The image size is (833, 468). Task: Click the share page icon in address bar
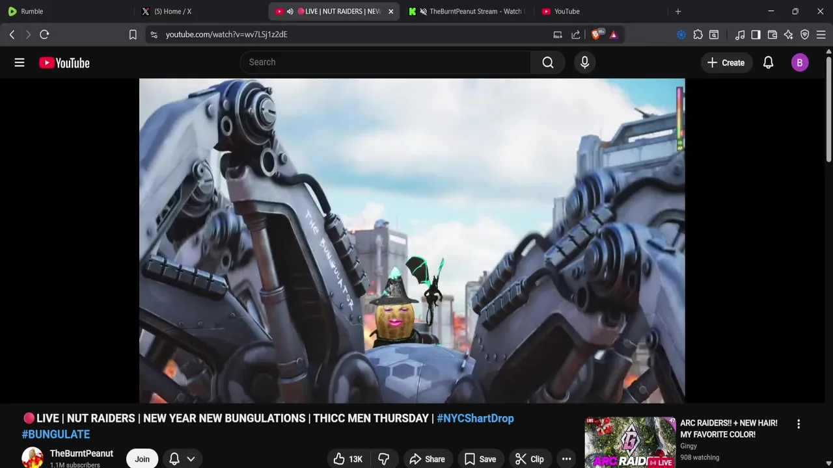(576, 34)
